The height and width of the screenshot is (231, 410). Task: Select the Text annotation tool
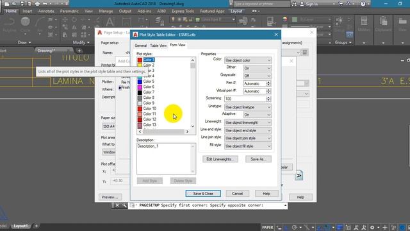coord(110,22)
